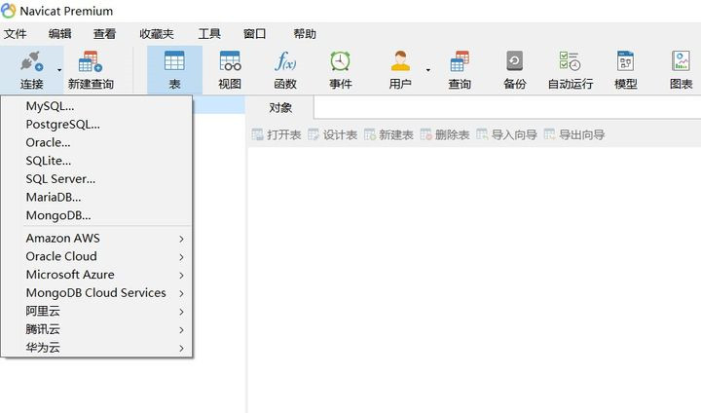This screenshot has width=701, height=413.
Task: Open the Window (窗口) menu
Action: (x=254, y=34)
